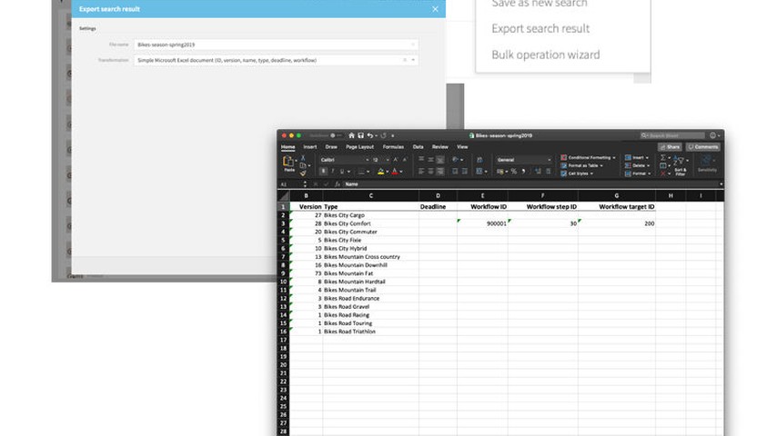Click the cell Name Box showing A1
The height and width of the screenshot is (436, 777).
(290, 184)
